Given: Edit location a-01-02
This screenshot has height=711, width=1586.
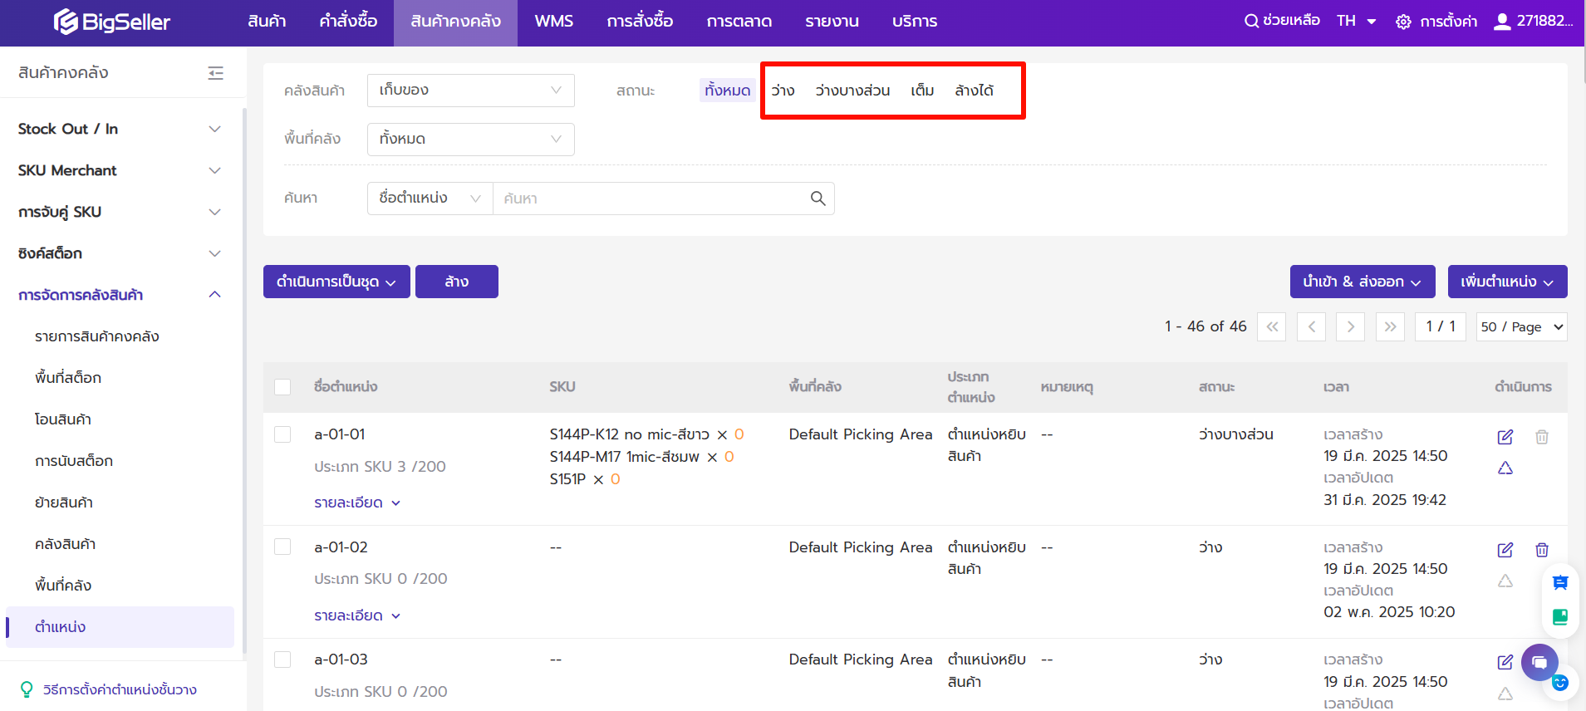Looking at the screenshot, I should (1505, 550).
